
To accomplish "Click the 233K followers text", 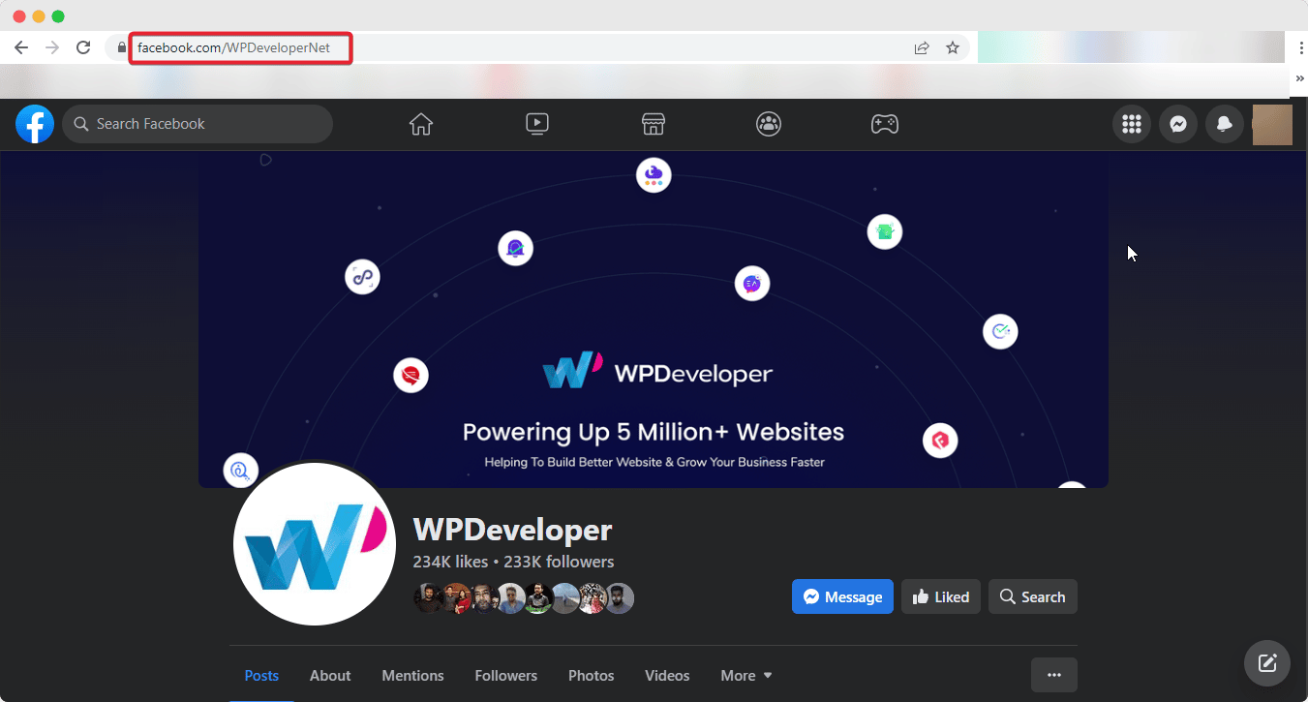I will (x=559, y=562).
